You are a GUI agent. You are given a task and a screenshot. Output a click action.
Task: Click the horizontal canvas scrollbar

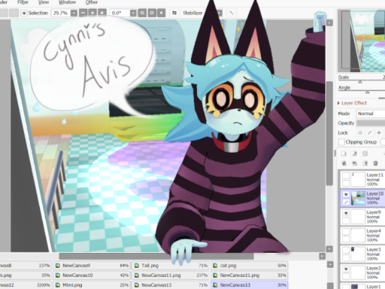[156, 256]
